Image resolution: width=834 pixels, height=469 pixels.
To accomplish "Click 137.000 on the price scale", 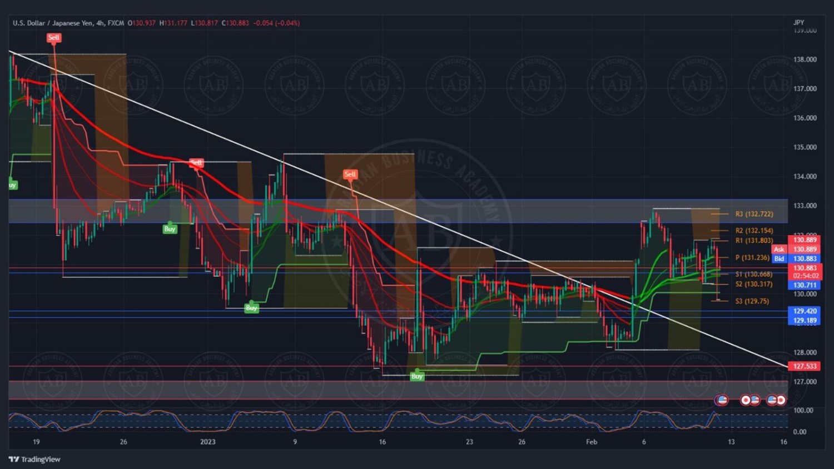I will click(x=805, y=89).
